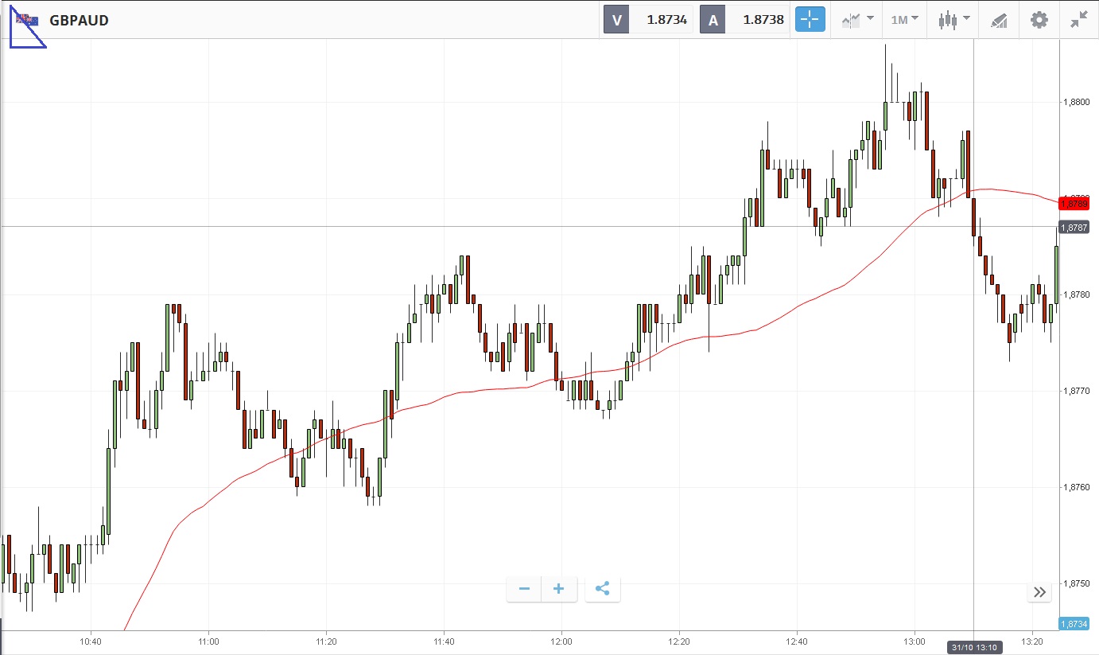
Task: Jump to latest with double-arrow button
Action: tap(1039, 591)
